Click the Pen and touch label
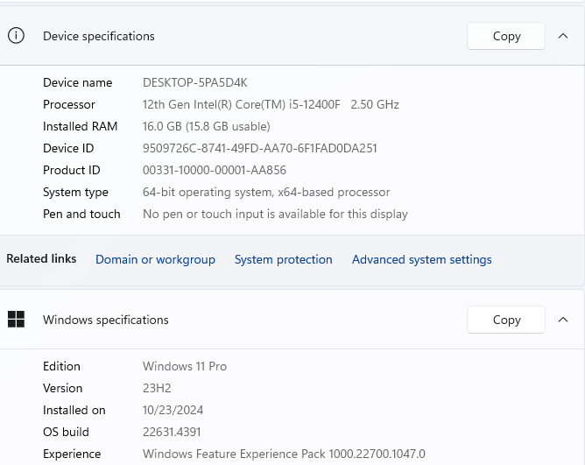 tap(81, 214)
